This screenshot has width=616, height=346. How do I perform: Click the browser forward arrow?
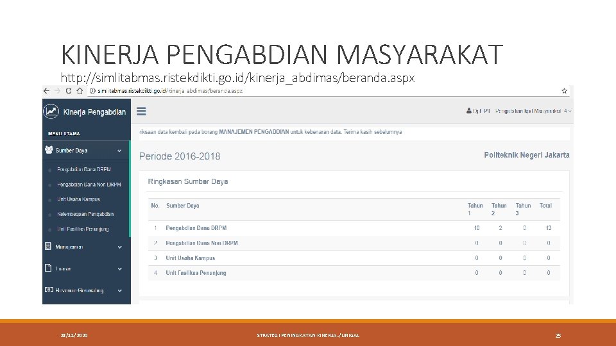(x=57, y=91)
